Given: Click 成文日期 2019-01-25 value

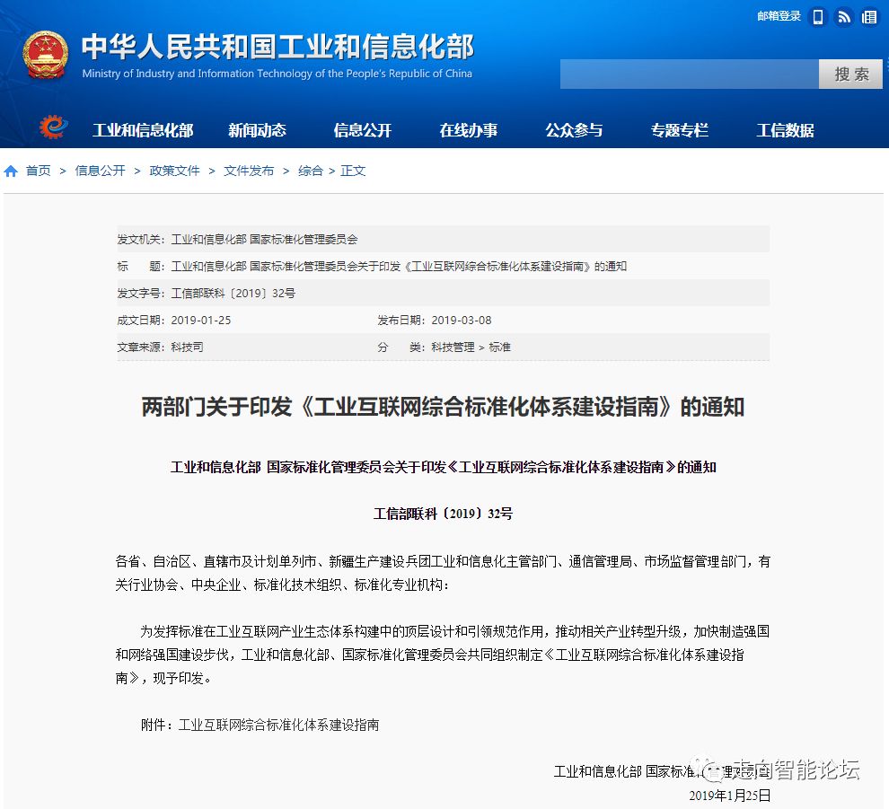Looking at the screenshot, I should 201,321.
